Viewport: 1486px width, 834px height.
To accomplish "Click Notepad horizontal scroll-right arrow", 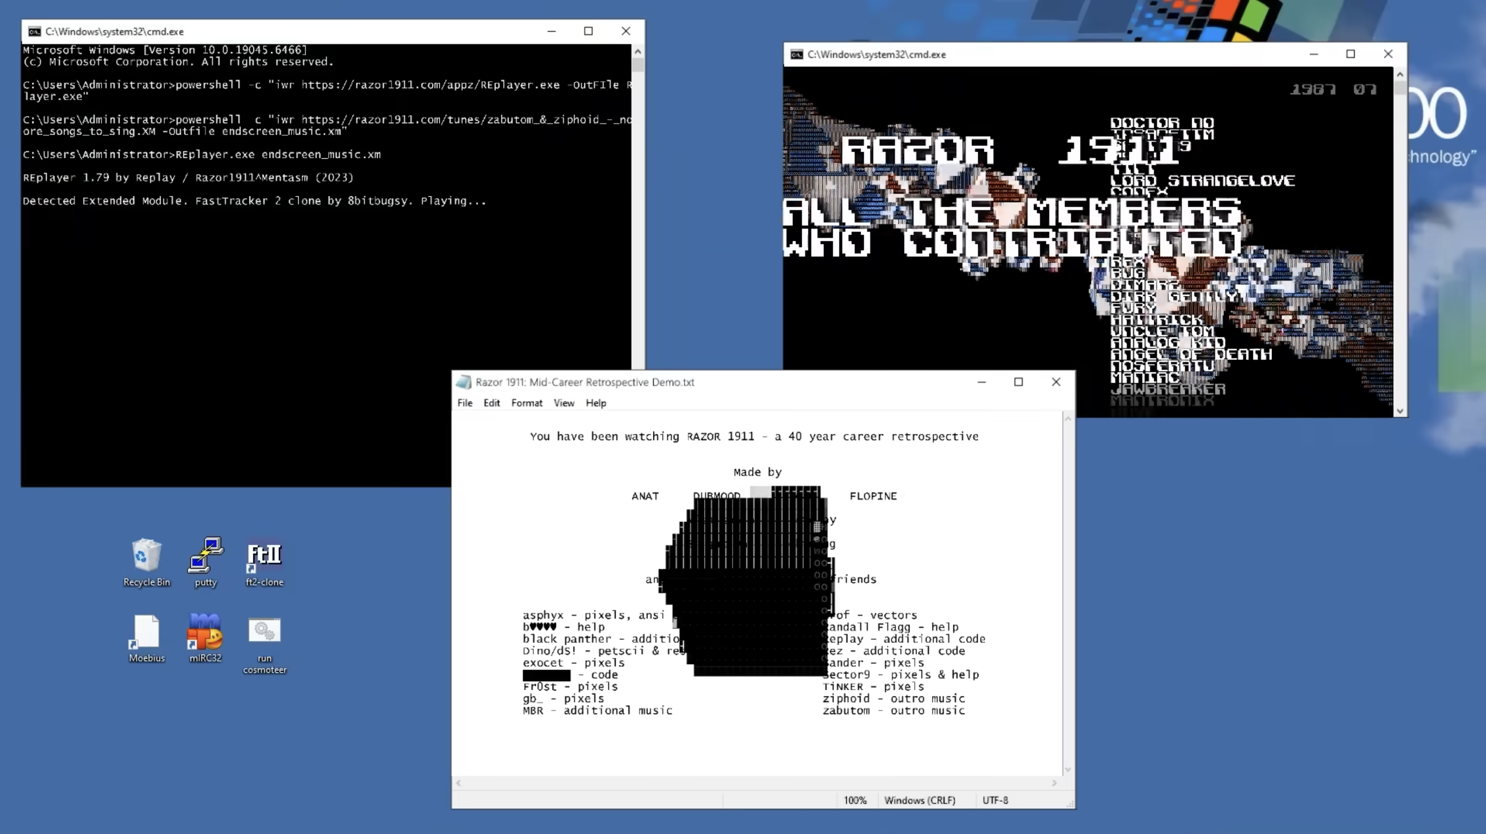I will click(x=1055, y=783).
